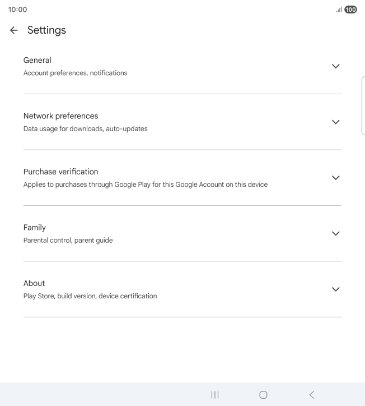Screen dimensions: 365x406
Task: Expand the Family section chevron
Action: tap(335, 233)
